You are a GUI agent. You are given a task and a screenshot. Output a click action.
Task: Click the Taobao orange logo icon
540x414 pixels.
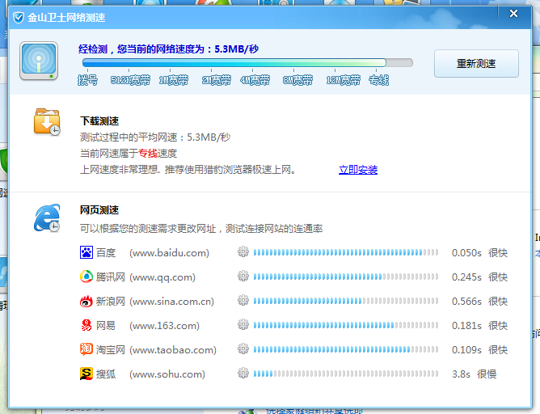coord(86,349)
